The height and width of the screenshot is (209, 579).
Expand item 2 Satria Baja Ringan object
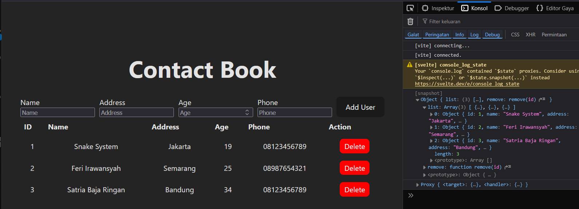(x=431, y=141)
